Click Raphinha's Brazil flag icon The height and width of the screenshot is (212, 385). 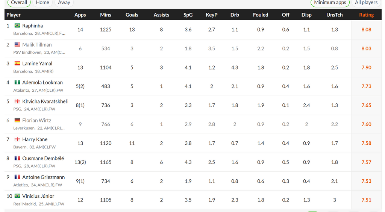pos(17,26)
